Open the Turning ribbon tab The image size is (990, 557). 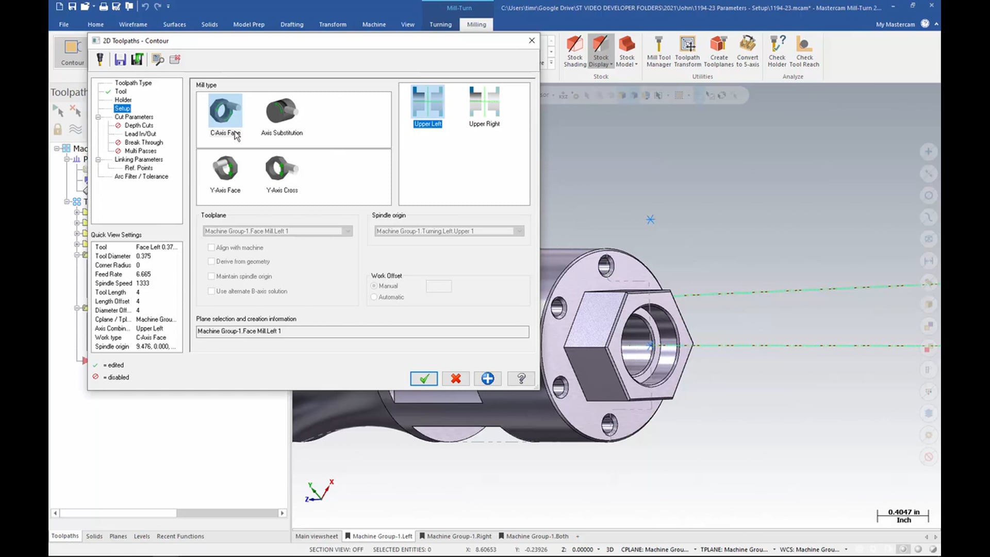(440, 24)
